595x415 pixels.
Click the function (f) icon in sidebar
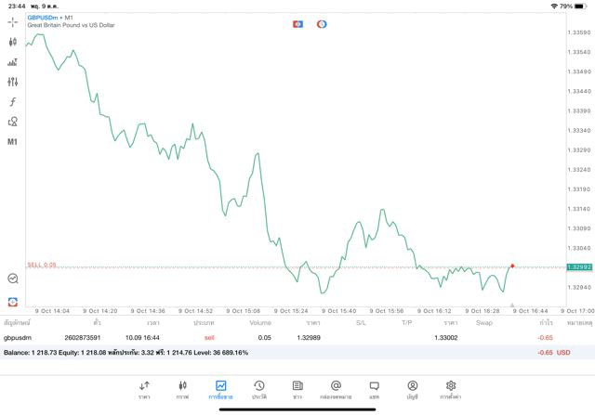click(12, 102)
